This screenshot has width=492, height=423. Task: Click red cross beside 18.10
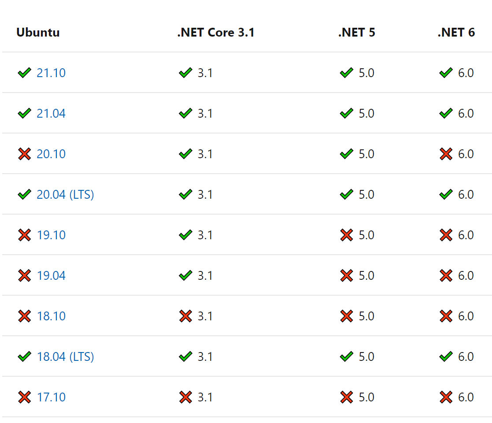click(25, 316)
